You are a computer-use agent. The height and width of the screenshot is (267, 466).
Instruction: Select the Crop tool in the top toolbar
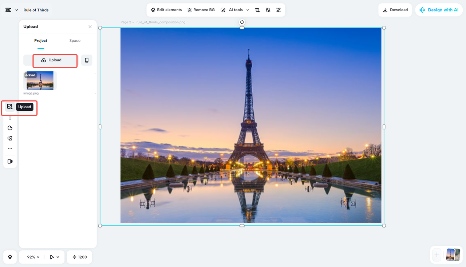click(257, 10)
